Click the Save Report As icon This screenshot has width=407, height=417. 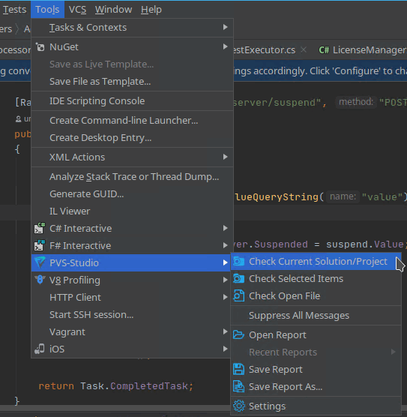(238, 386)
